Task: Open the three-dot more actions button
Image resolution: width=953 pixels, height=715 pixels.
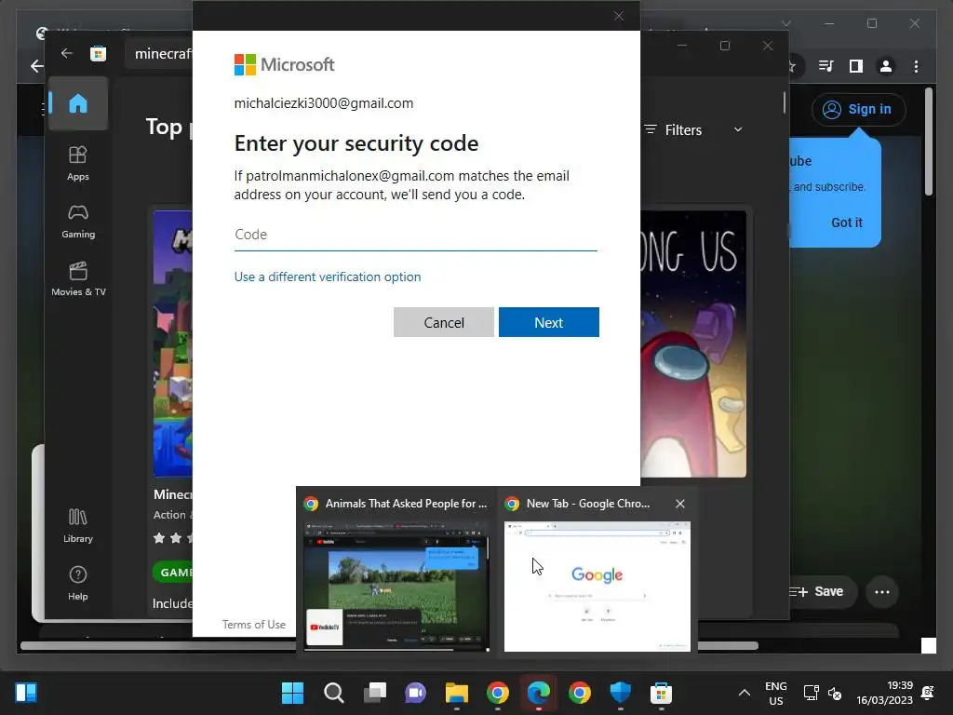Action: click(x=882, y=591)
